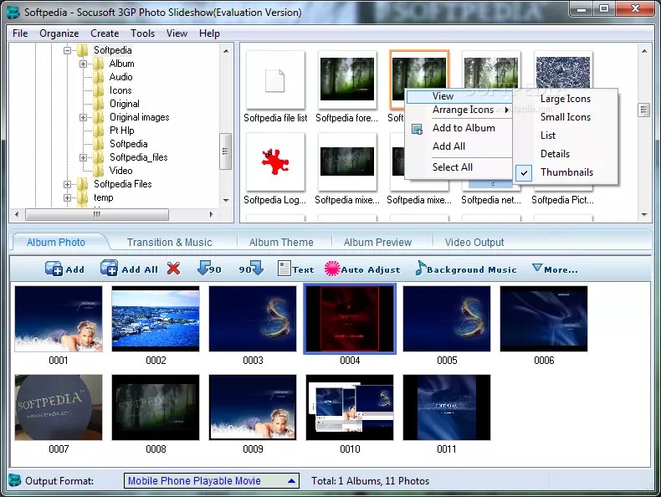Click folder tree vertical scrollbar thumb
The width and height of the screenshot is (661, 497).
pos(226,151)
